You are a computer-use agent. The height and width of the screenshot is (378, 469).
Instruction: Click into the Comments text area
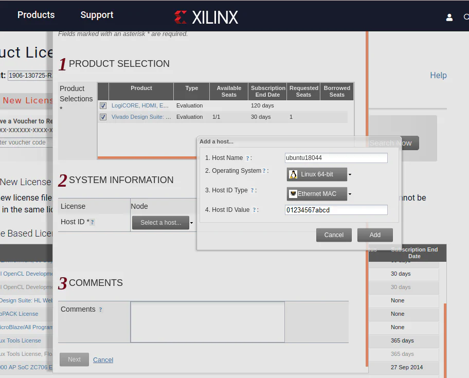point(207,322)
